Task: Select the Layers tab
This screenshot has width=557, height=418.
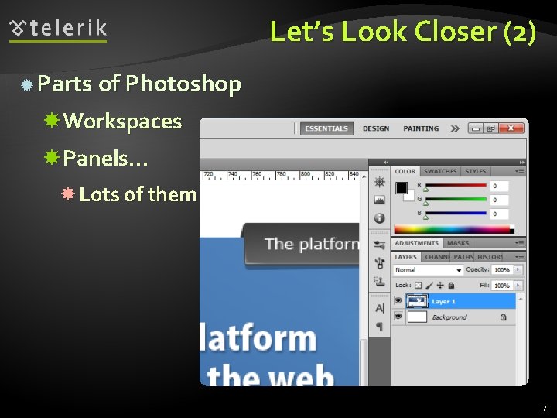Action: (x=405, y=257)
